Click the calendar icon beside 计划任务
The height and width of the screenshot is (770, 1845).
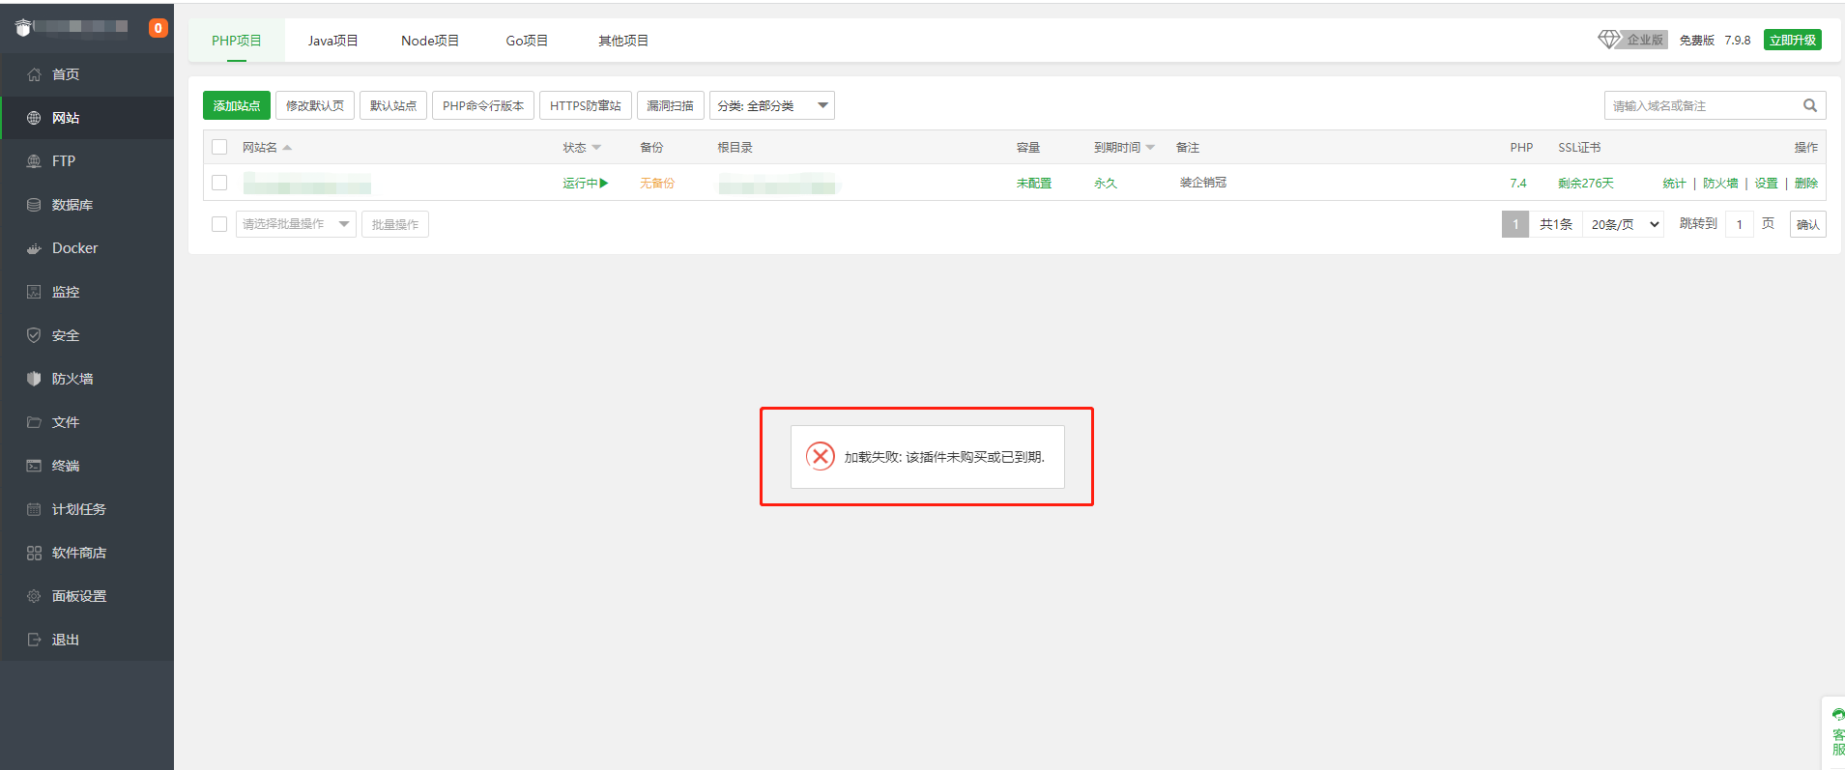[x=34, y=509]
